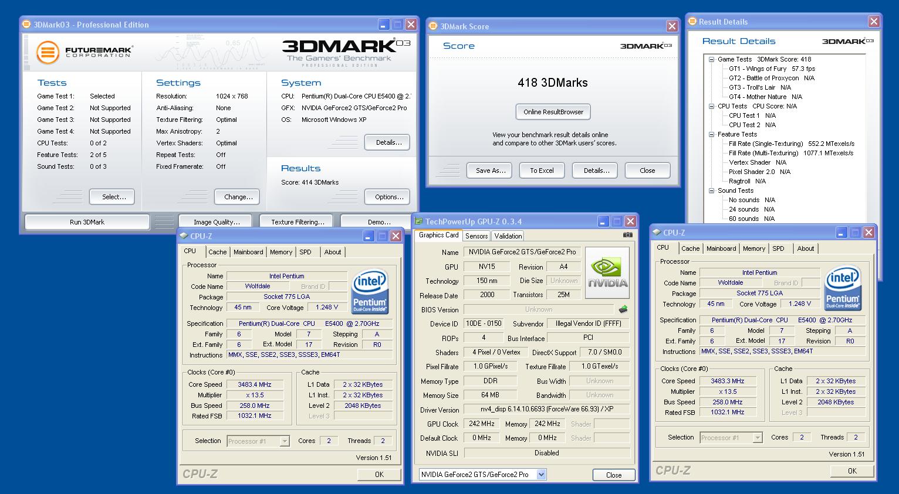The width and height of the screenshot is (899, 494).
Task: Open the graphics card selector dropdown in GPU-Z
Action: [x=541, y=475]
